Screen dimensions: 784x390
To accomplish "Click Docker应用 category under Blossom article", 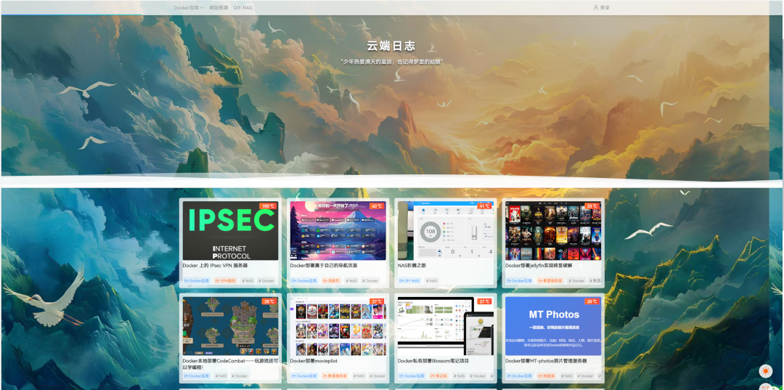I will tap(412, 376).
